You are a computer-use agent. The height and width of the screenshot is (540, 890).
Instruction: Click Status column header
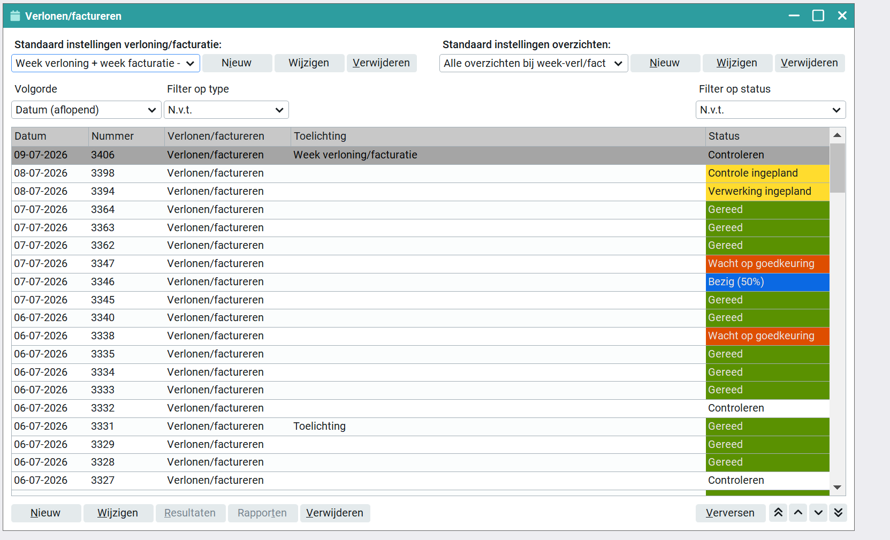click(x=767, y=136)
